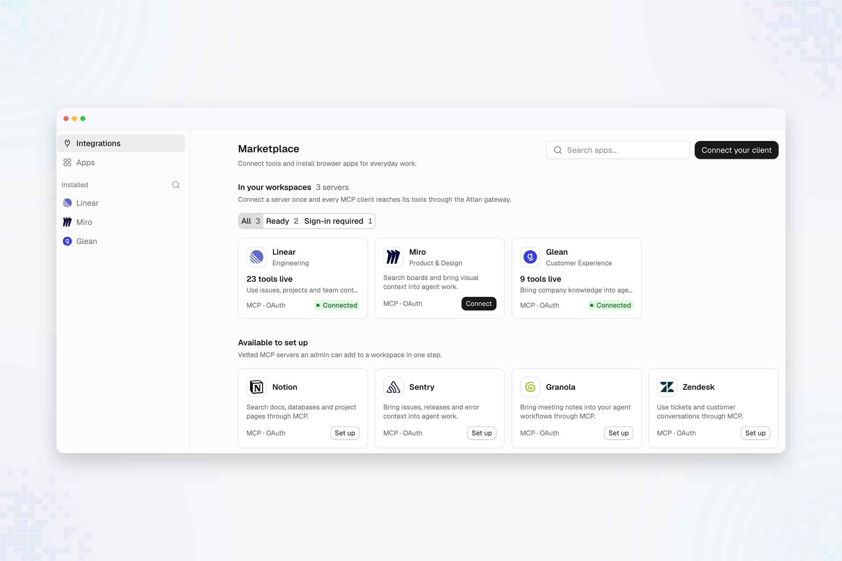The height and width of the screenshot is (561, 842).
Task: Click the Integrations plug icon in sidebar
Action: point(67,143)
